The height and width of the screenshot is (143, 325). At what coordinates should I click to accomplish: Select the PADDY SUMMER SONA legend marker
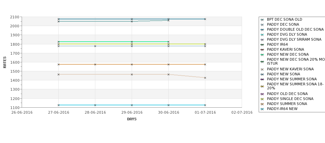262,104
